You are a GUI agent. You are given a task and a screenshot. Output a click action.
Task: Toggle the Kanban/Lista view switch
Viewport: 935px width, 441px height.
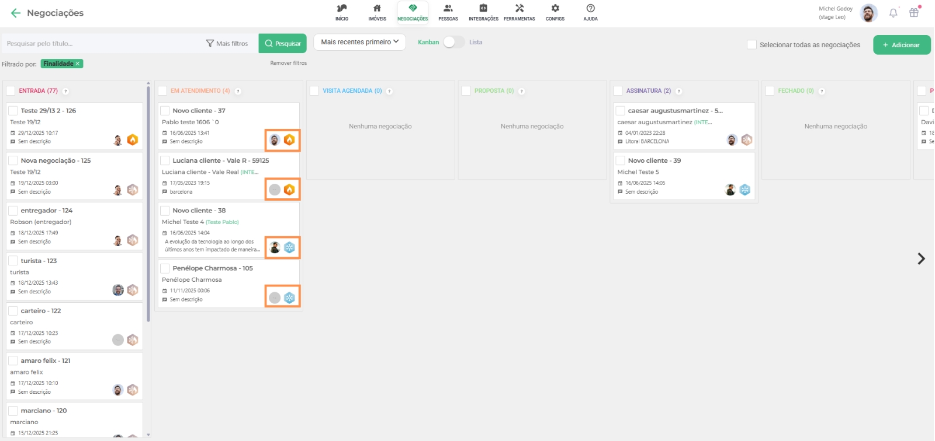[x=453, y=42]
